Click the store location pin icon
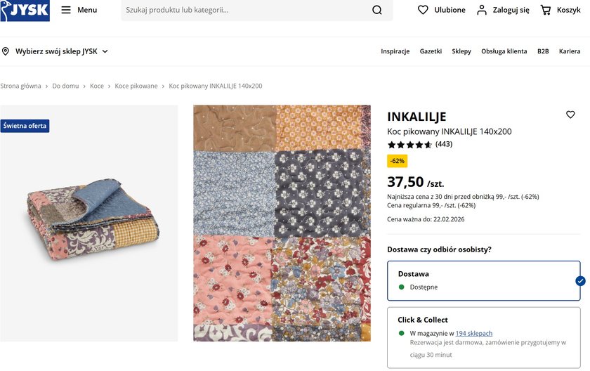 coord(6,51)
